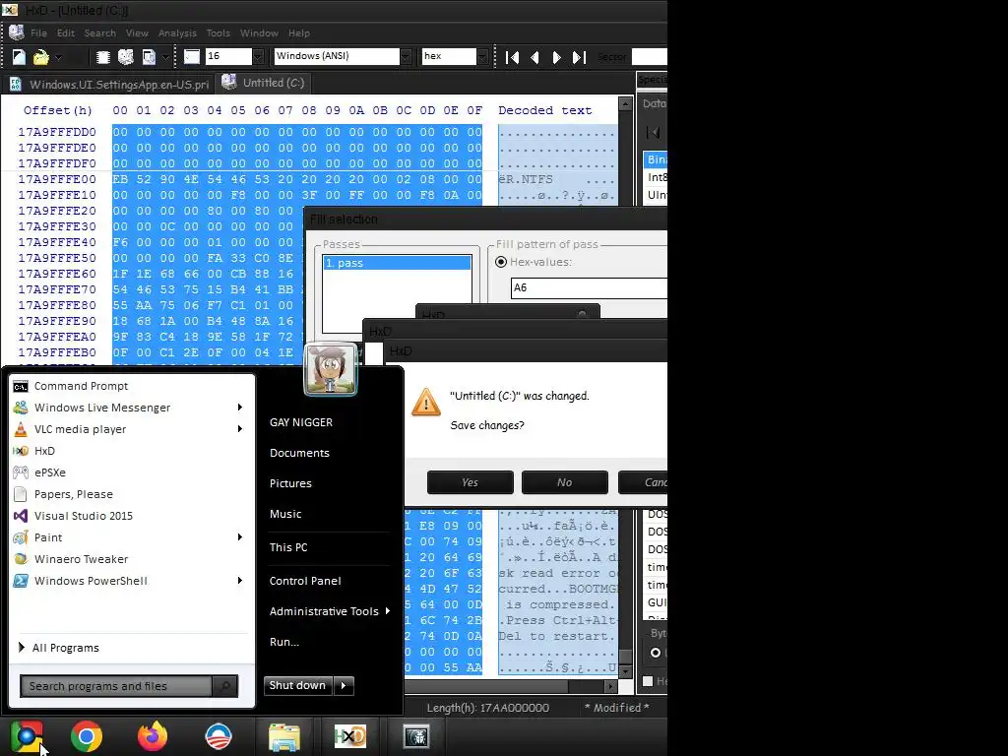This screenshot has height=756, width=1008.
Task: Open shut down options arrow
Action: (x=344, y=685)
